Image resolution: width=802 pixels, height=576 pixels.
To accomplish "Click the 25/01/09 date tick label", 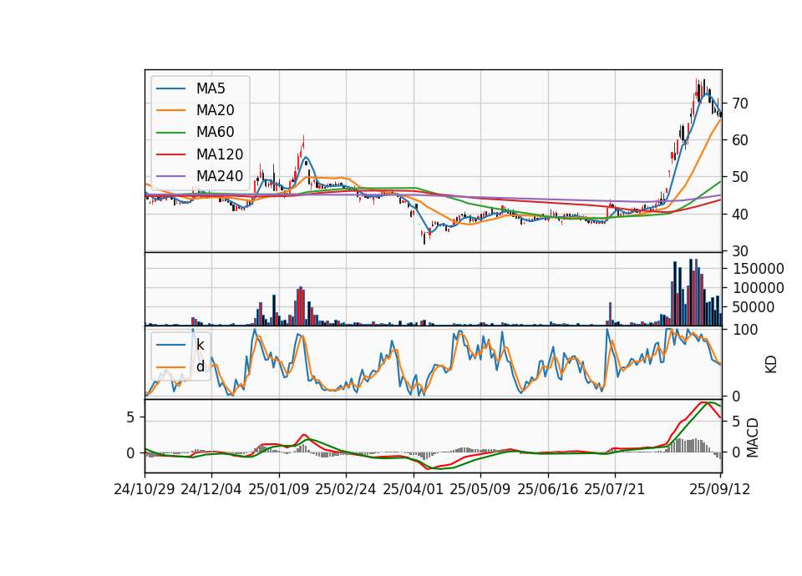I will tap(279, 490).
